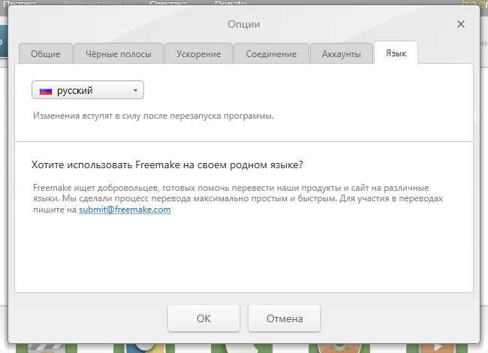488x353 pixels.
Task: Click the Изменения вступят в силу notice text
Action: click(x=153, y=116)
